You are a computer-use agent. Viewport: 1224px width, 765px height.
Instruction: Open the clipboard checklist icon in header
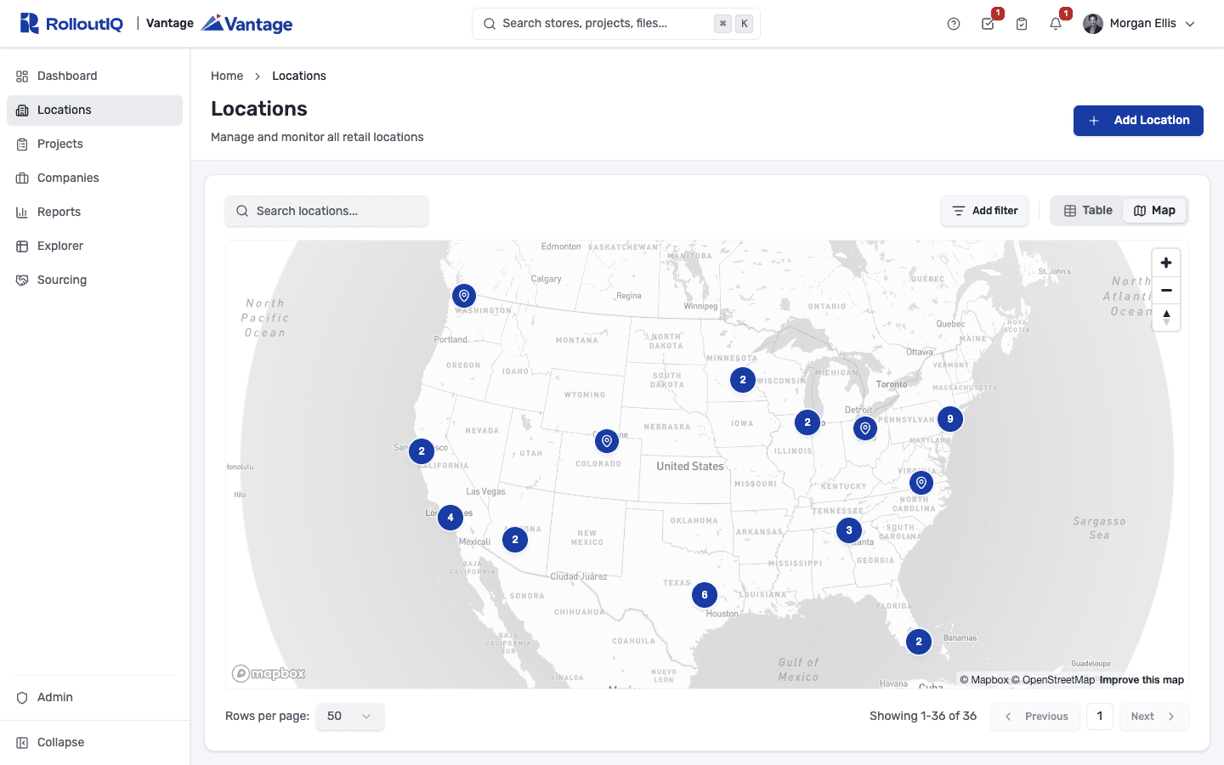pyautogui.click(x=1022, y=24)
